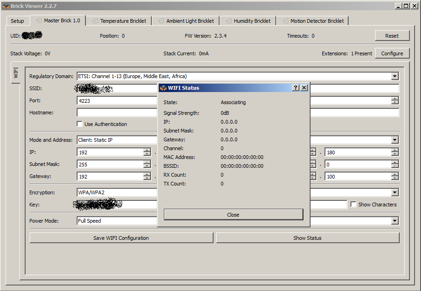421x291 pixels.
Task: Click the Stack Voltage 0V text
Action: point(30,53)
